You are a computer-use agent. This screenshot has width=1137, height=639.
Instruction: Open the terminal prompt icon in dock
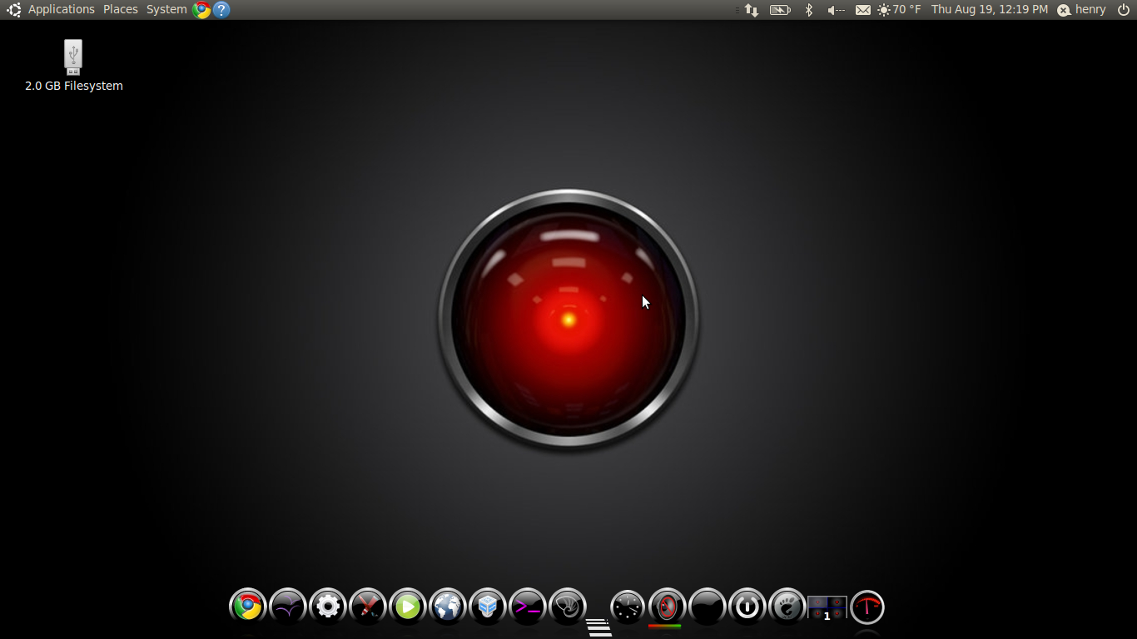[528, 607]
